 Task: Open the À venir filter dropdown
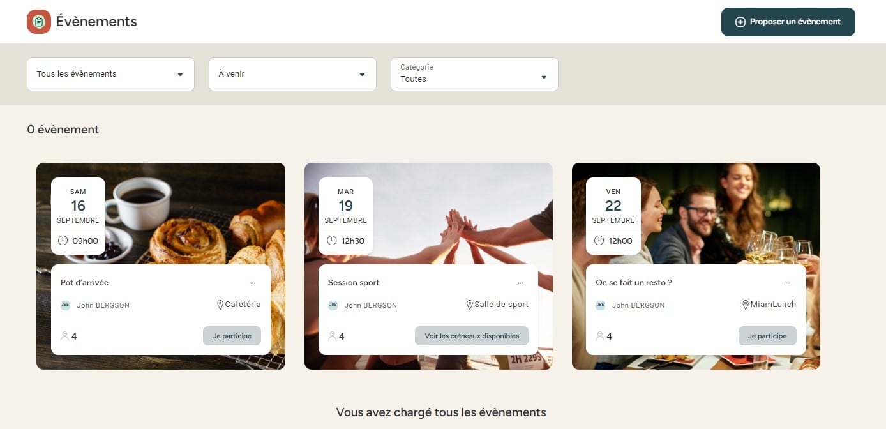click(292, 74)
